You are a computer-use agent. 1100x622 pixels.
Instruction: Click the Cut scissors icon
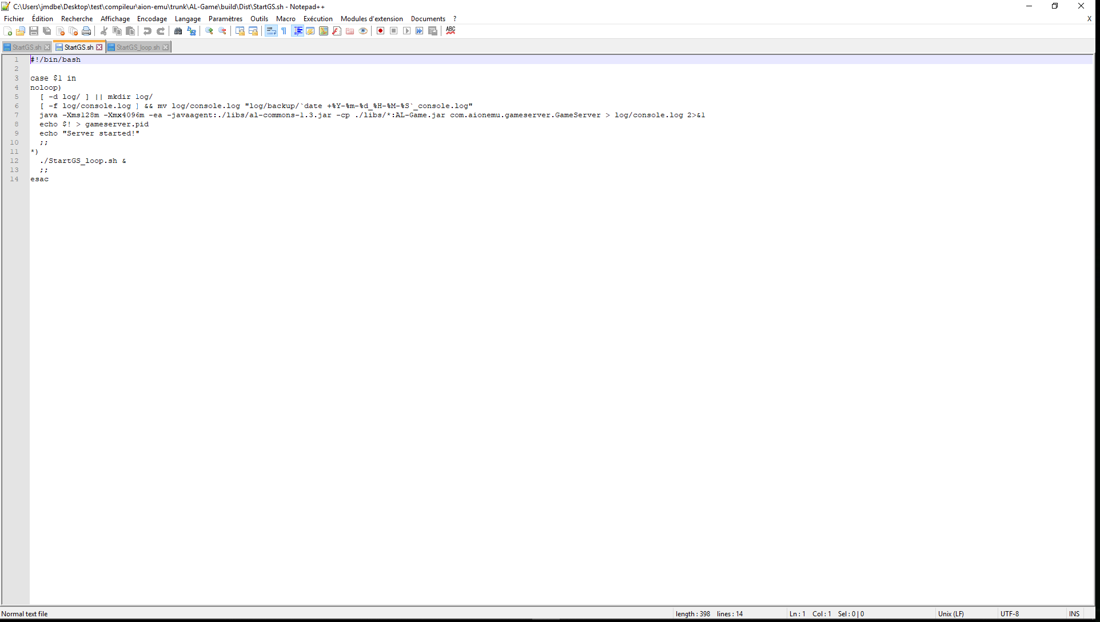pyautogui.click(x=104, y=31)
